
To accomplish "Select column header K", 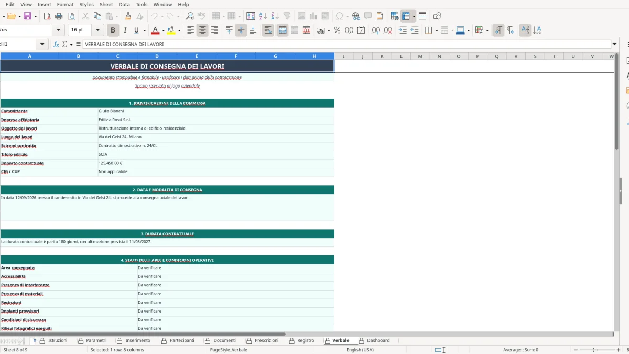I will coord(382,56).
